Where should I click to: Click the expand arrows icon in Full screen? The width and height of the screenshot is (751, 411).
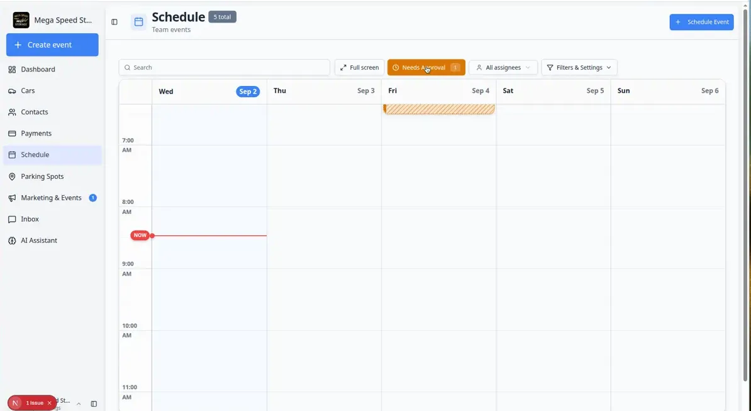[343, 67]
